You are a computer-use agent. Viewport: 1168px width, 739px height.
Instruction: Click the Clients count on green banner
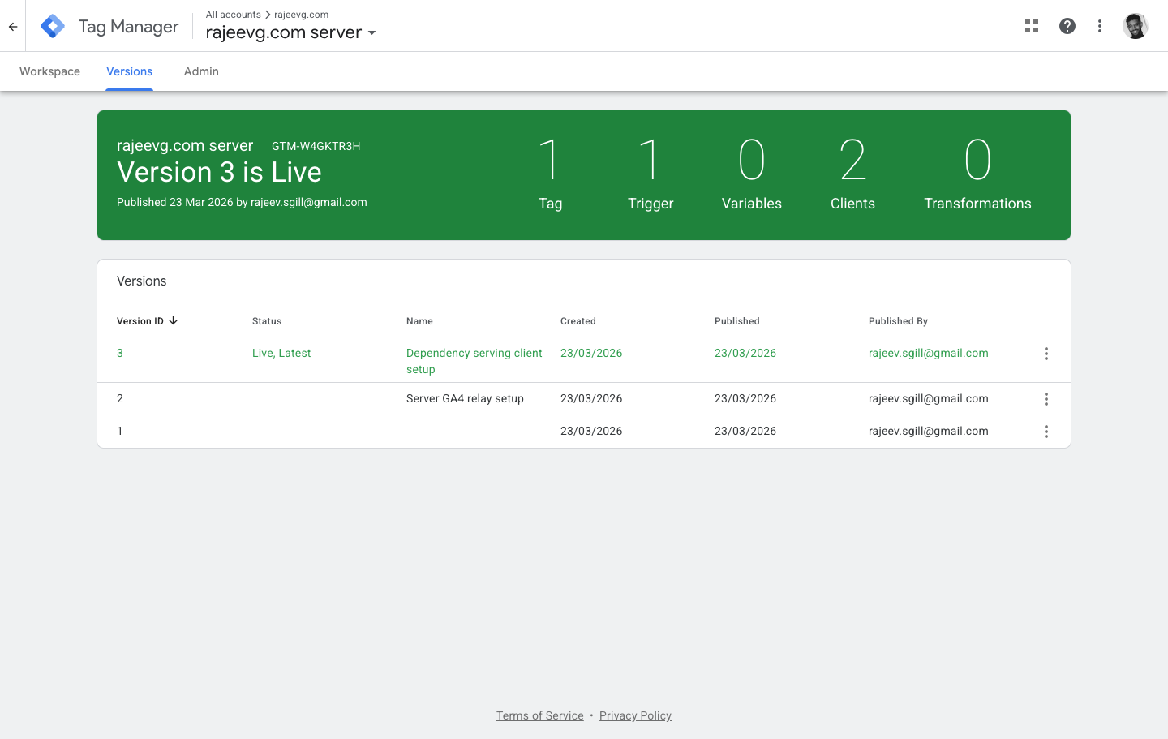click(x=852, y=173)
